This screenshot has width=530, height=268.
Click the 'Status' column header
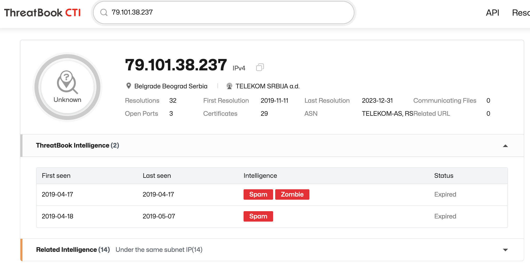(444, 176)
